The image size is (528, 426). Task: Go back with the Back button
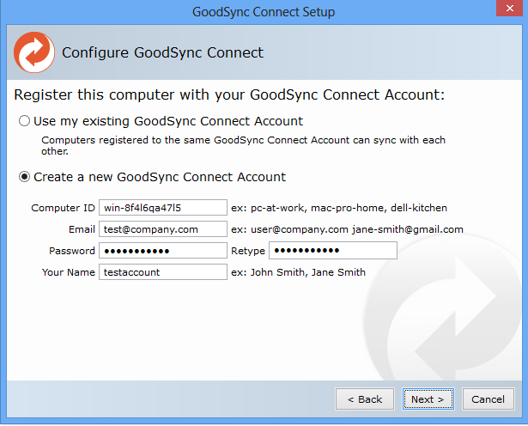coord(365,399)
